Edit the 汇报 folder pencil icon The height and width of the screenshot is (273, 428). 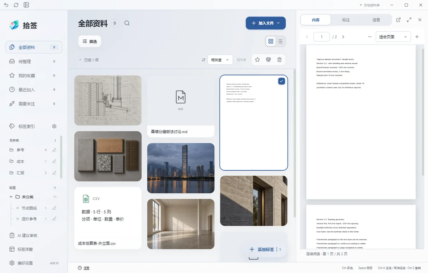coord(54,173)
